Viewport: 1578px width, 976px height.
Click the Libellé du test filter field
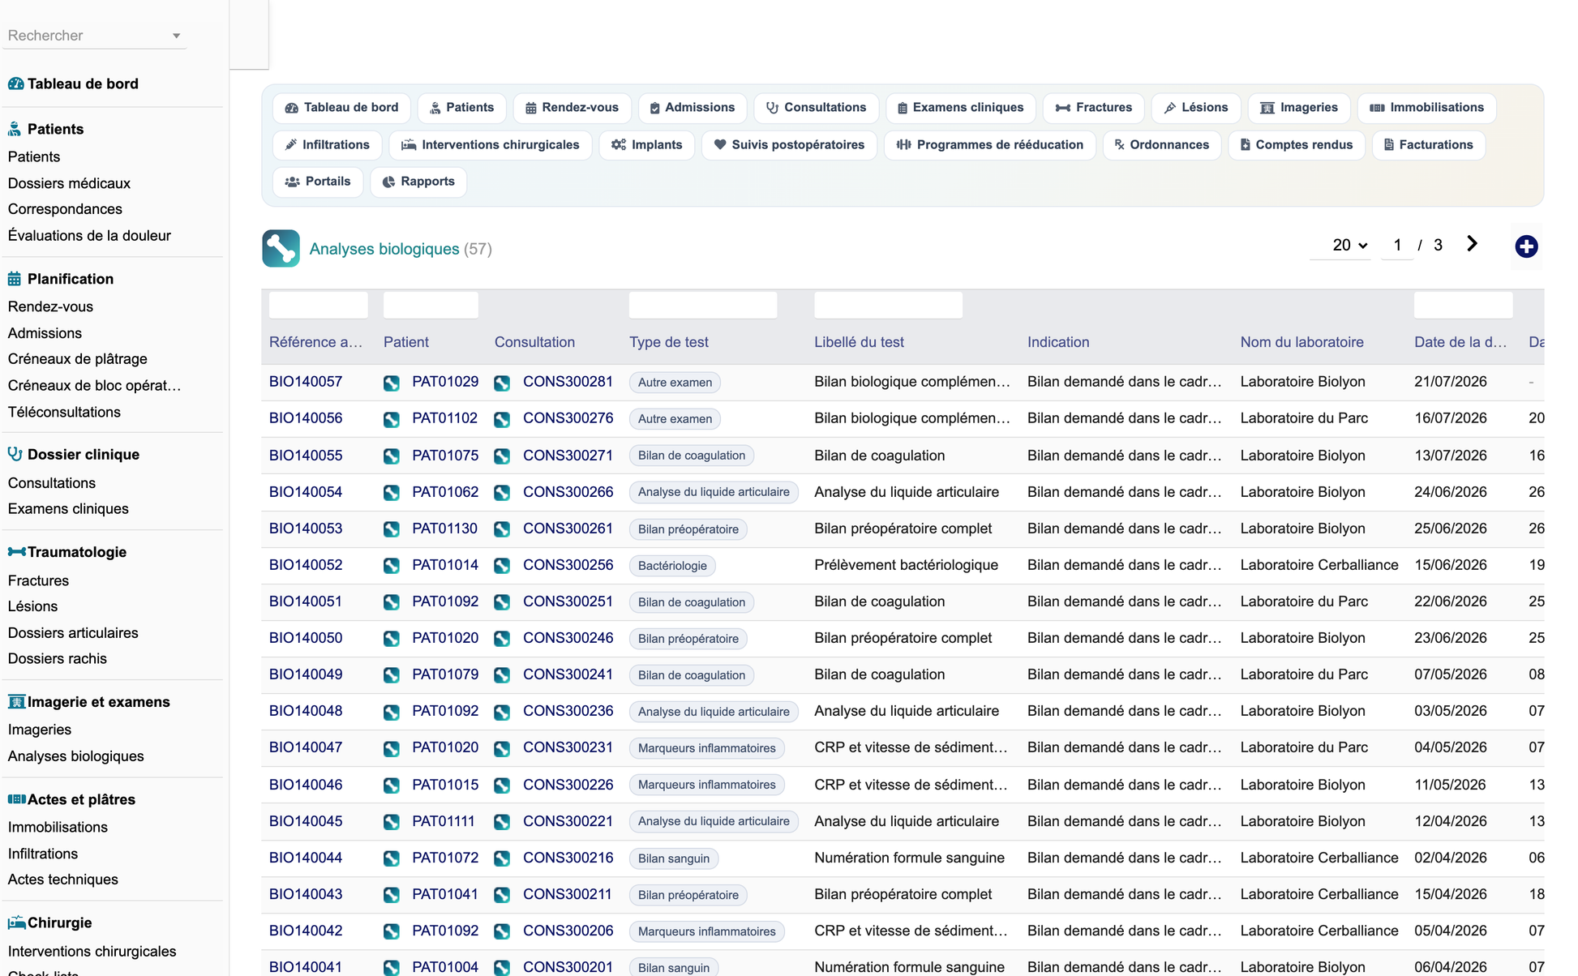tap(888, 306)
